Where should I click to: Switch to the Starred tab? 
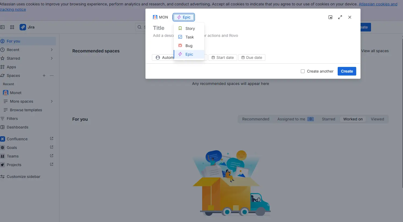pos(329,119)
